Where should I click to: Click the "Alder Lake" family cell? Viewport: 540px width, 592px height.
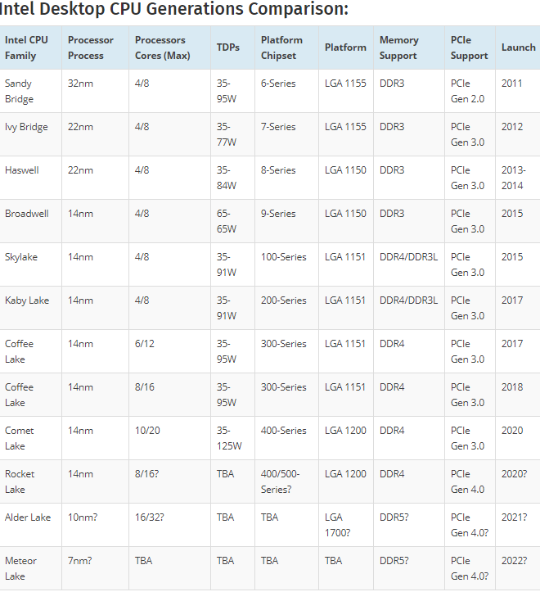pyautogui.click(x=28, y=517)
